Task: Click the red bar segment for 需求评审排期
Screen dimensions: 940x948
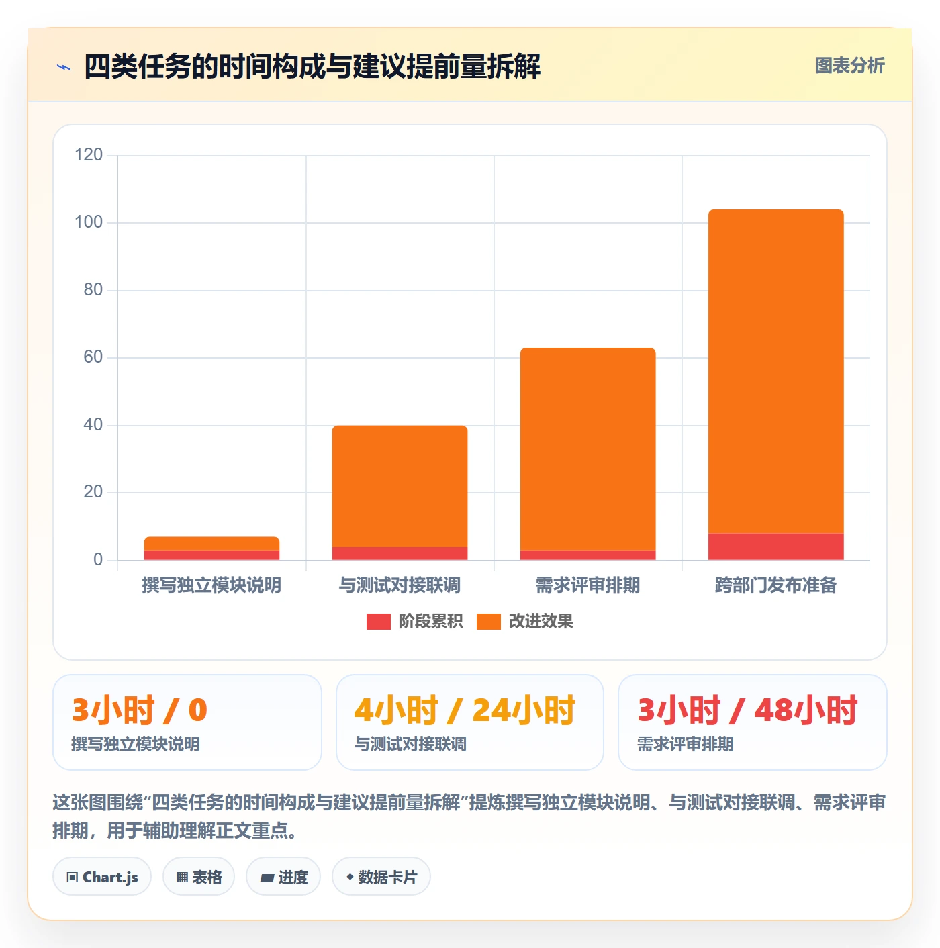Action: click(588, 555)
